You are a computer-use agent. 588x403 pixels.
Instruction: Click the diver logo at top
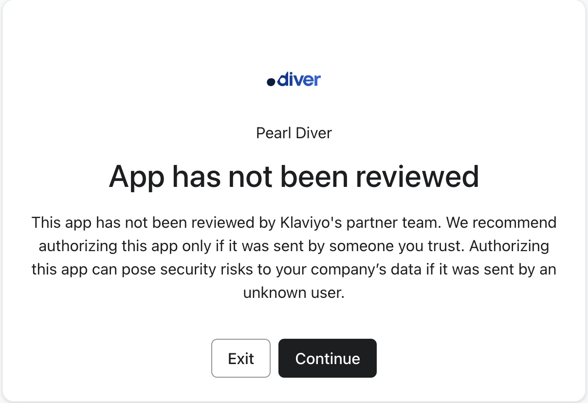click(x=294, y=80)
